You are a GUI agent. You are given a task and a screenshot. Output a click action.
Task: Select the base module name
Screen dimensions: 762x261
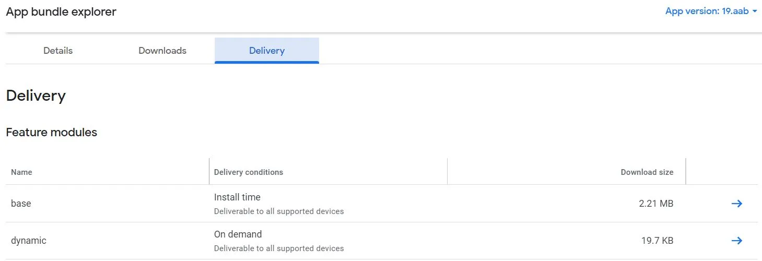pyautogui.click(x=21, y=204)
